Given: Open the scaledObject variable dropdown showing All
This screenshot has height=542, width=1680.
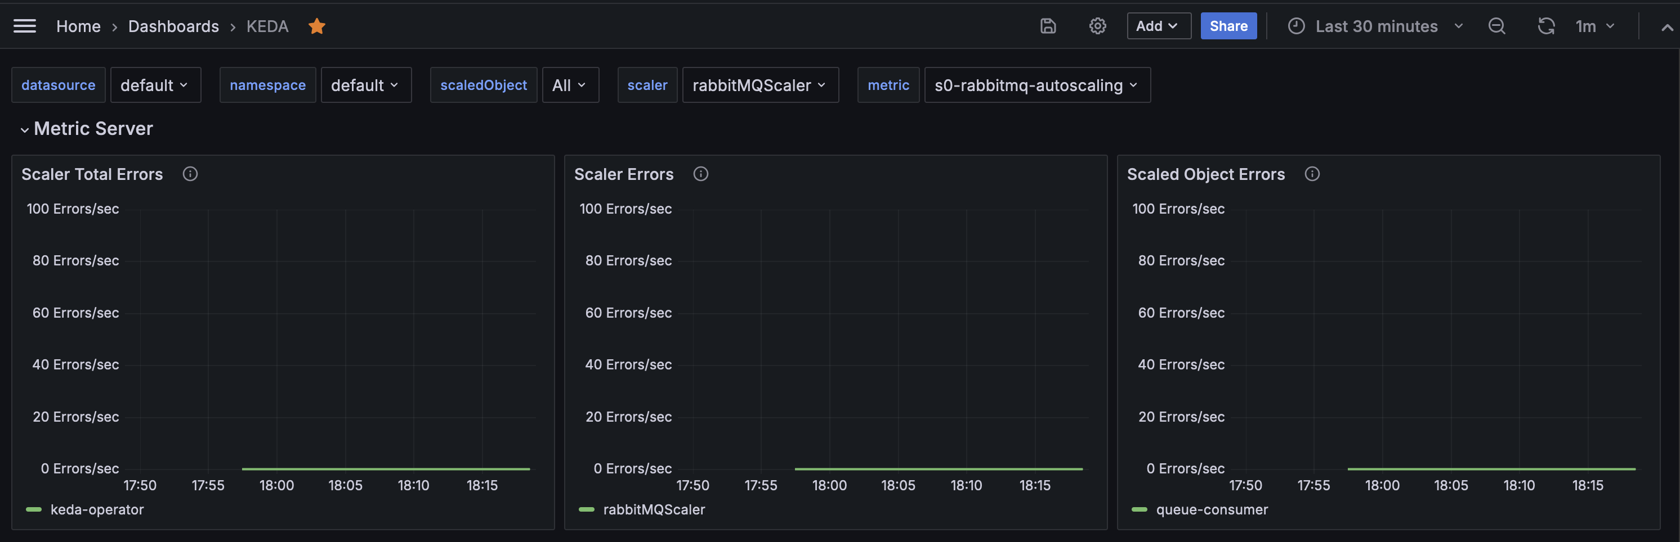Looking at the screenshot, I should coord(571,85).
